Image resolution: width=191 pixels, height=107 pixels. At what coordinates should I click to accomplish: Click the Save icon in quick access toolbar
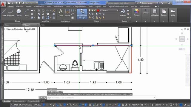(16, 3)
